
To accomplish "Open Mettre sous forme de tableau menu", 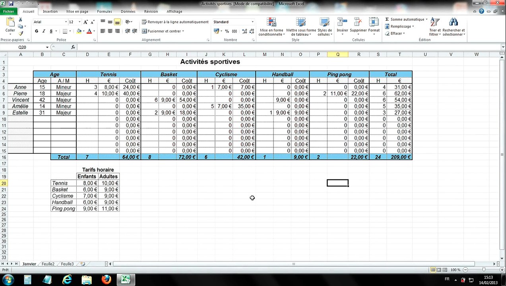I will point(301,27).
